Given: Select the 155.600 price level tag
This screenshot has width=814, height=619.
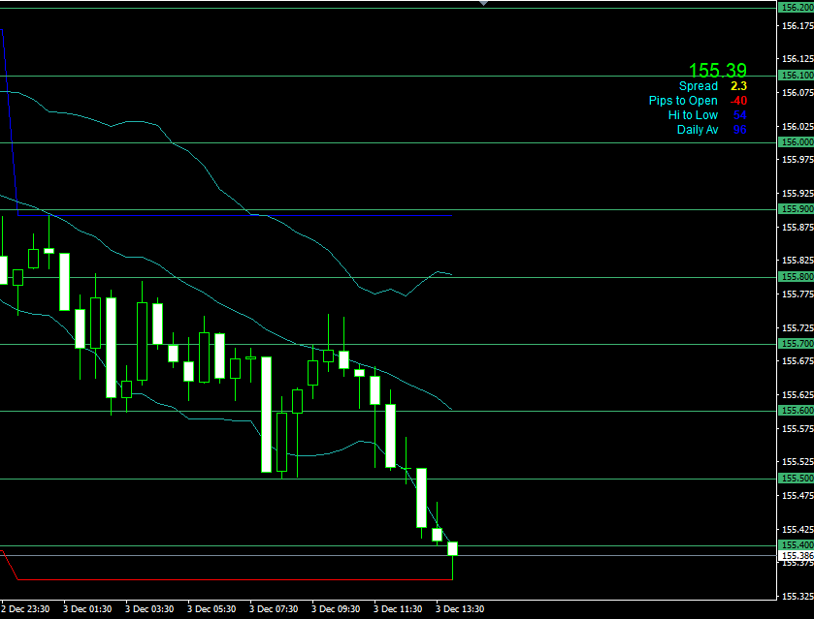Looking at the screenshot, I should tap(796, 411).
